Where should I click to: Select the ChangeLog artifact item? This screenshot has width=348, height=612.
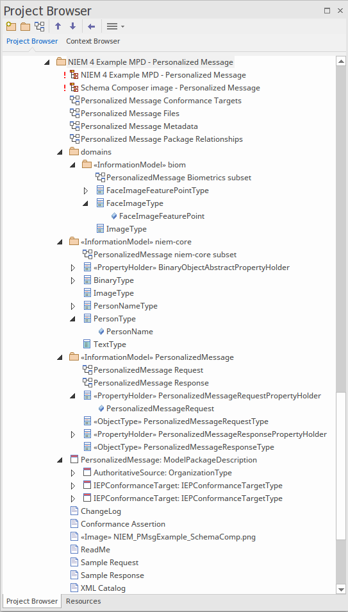click(101, 511)
